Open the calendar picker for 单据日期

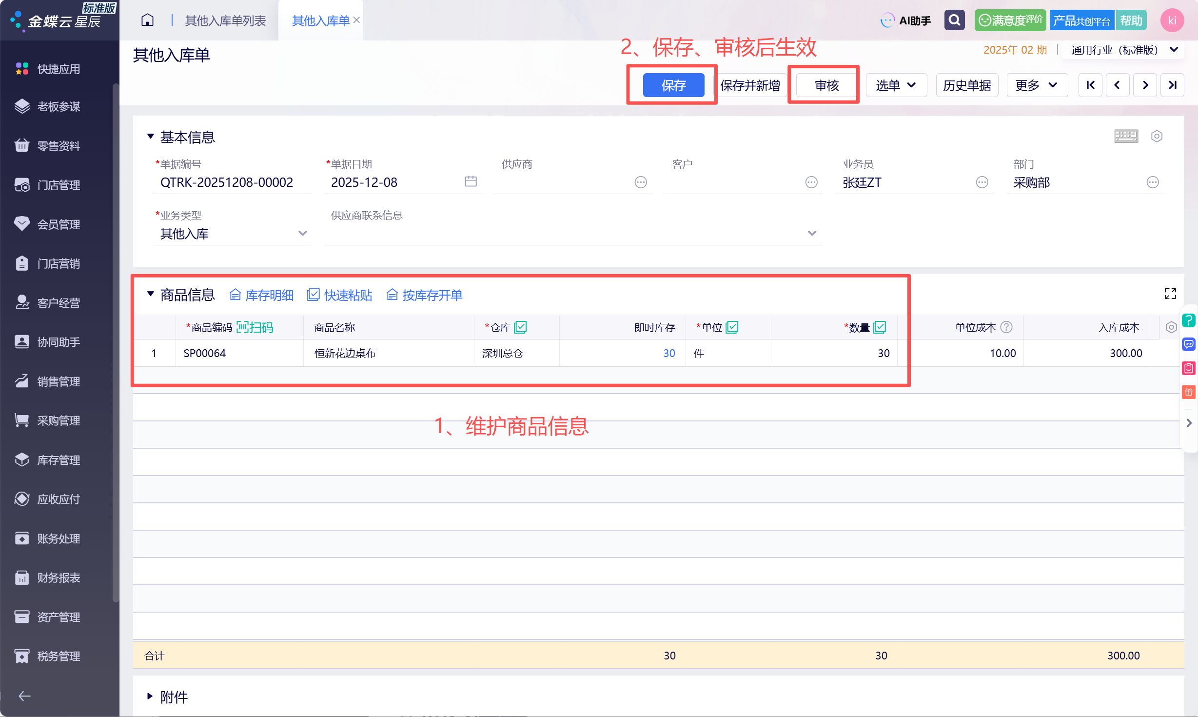(471, 181)
